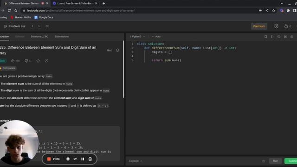This screenshot has width=297, height=167.
Task: Expand the Console panel
Action: tap(135, 161)
